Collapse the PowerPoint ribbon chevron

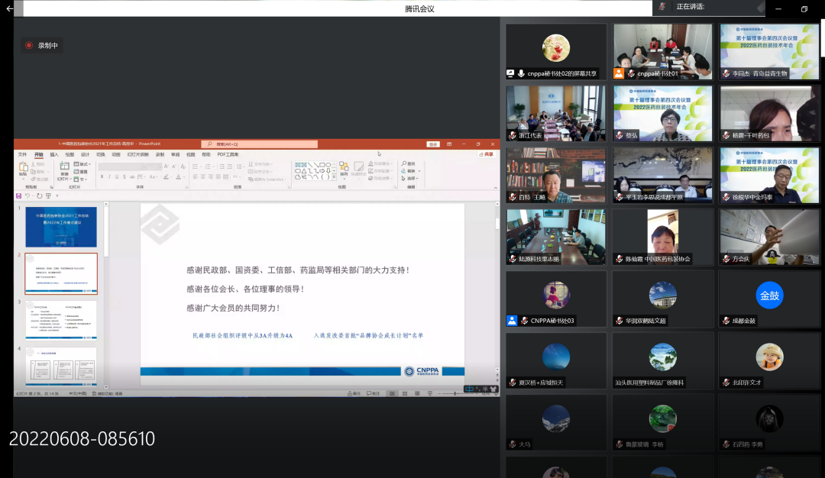coord(496,188)
